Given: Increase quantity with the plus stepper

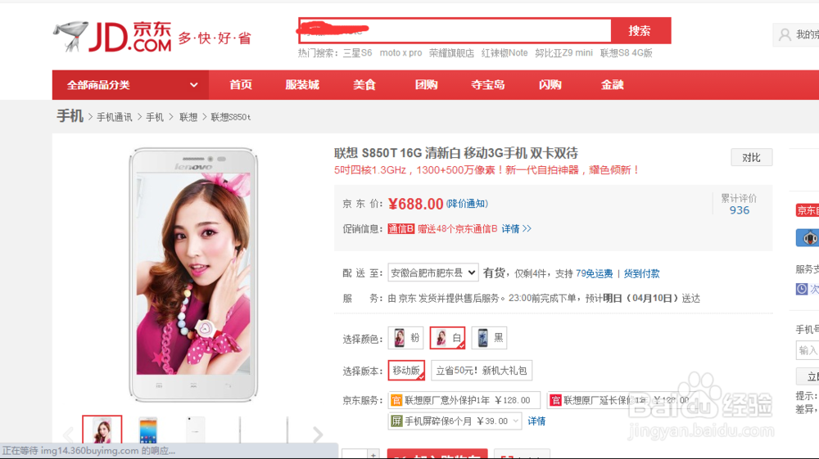Looking at the screenshot, I should tap(373, 454).
